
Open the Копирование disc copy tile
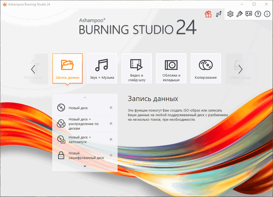tap(206, 69)
